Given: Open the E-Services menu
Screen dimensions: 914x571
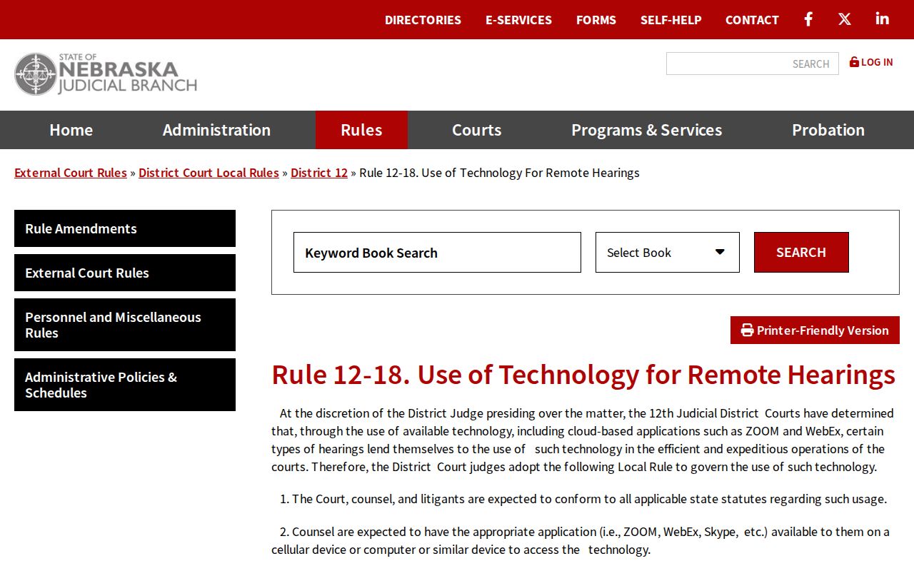Looking at the screenshot, I should click(518, 20).
